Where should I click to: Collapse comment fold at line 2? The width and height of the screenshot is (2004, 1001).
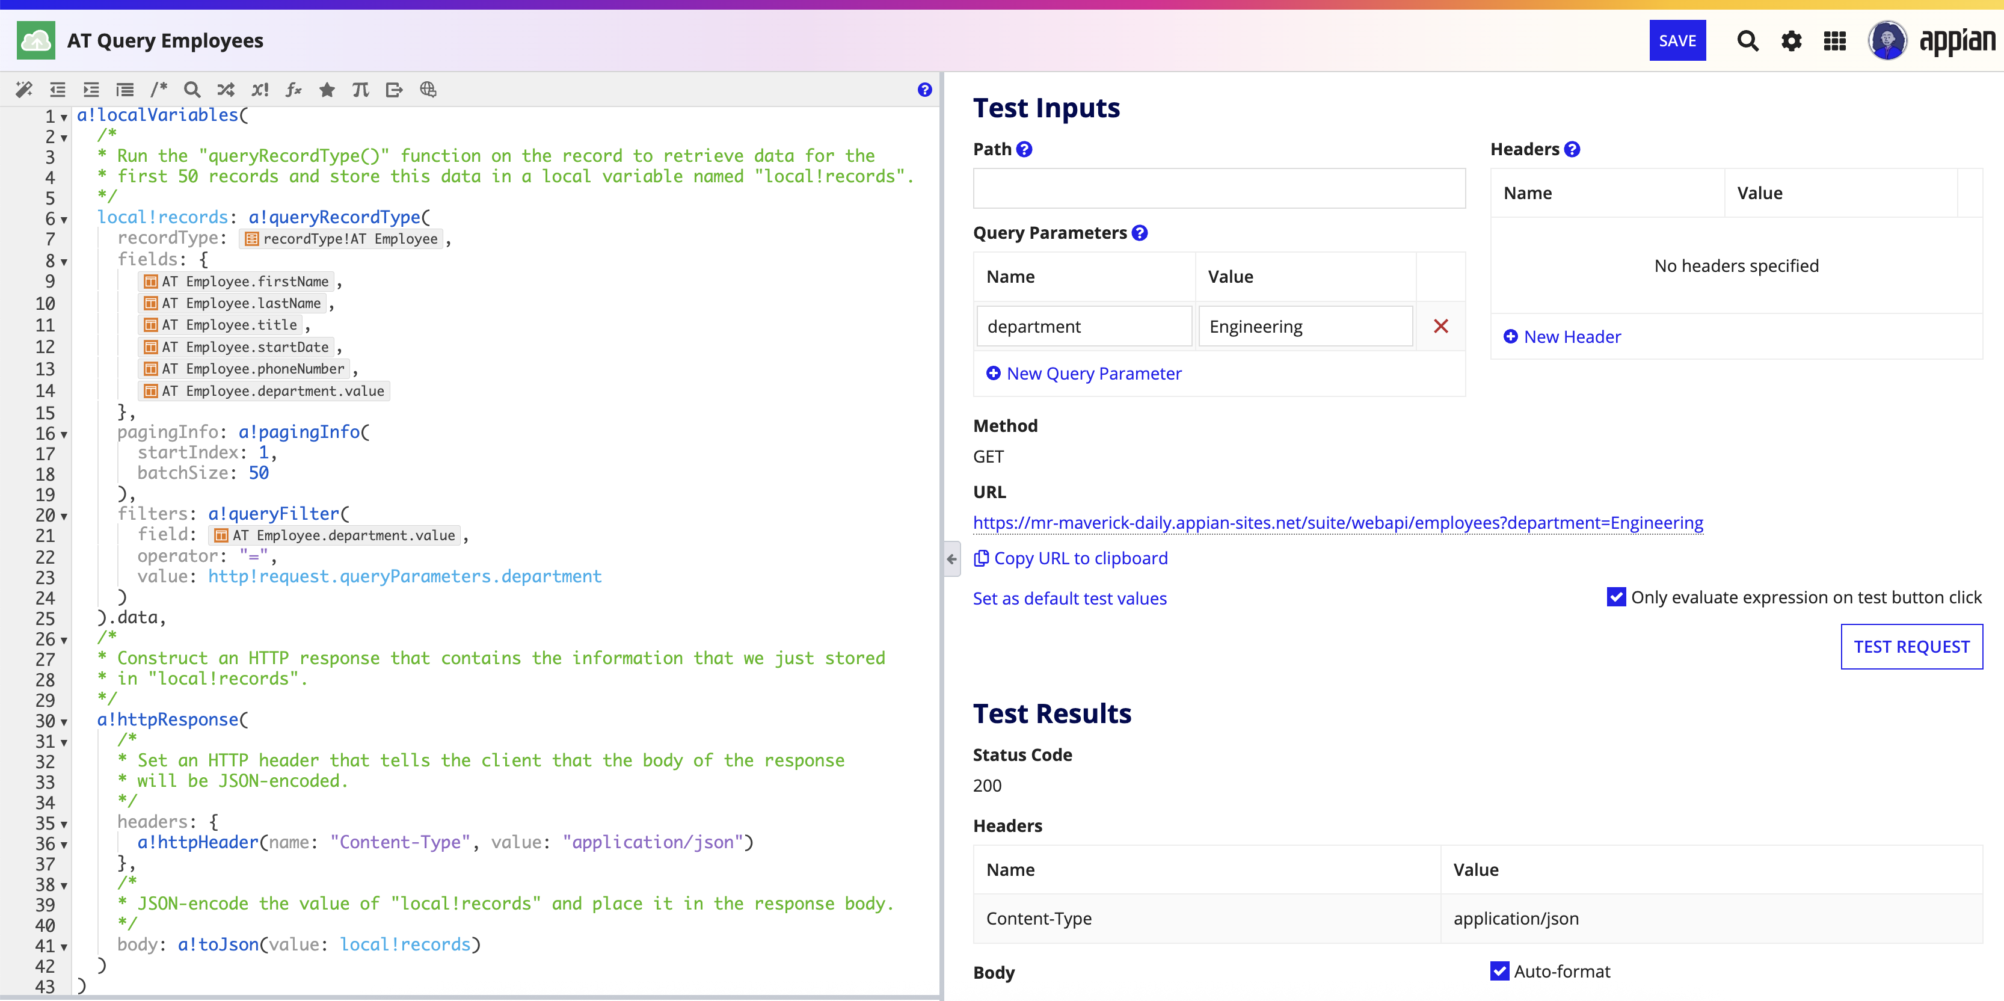[x=64, y=138]
